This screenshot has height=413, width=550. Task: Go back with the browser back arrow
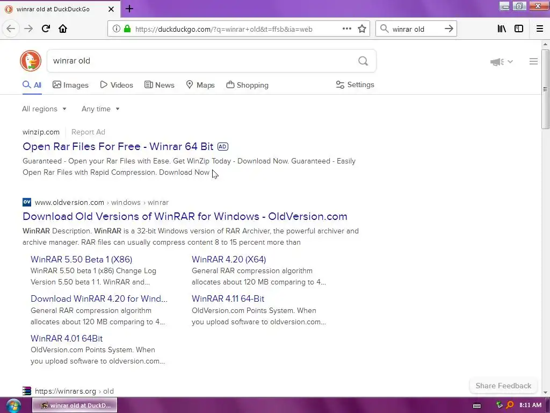(x=11, y=29)
